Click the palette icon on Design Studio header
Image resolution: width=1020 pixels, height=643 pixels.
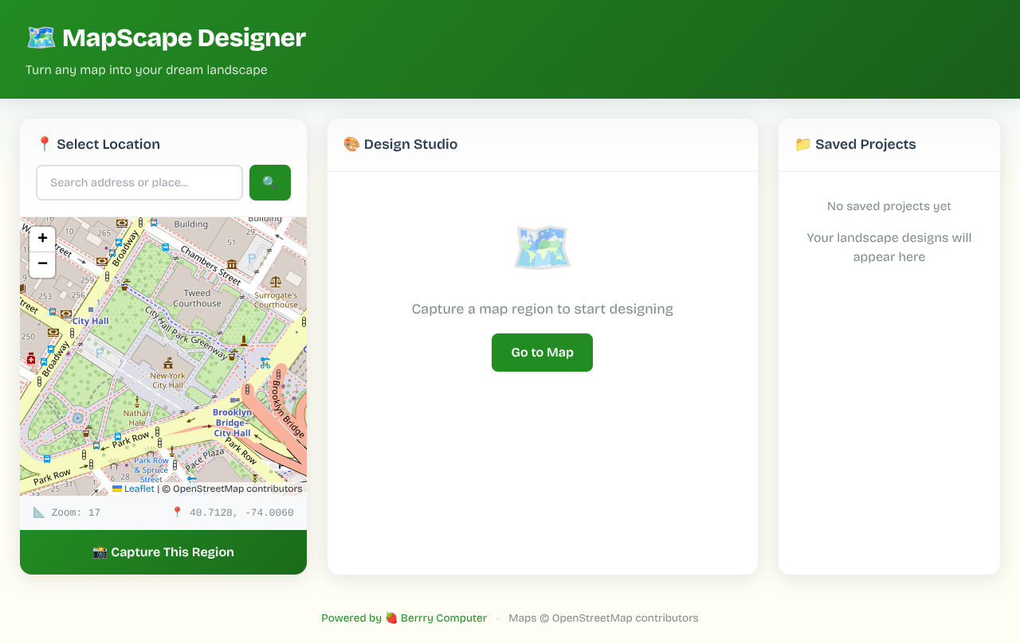tap(351, 144)
